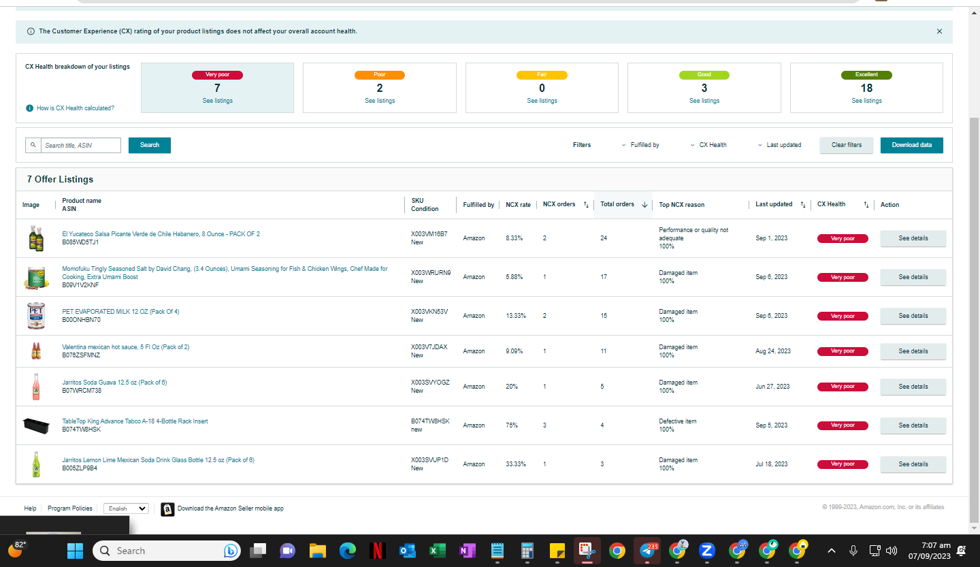
Task: Expand the Last updated filter dropdown
Action: [x=779, y=145]
